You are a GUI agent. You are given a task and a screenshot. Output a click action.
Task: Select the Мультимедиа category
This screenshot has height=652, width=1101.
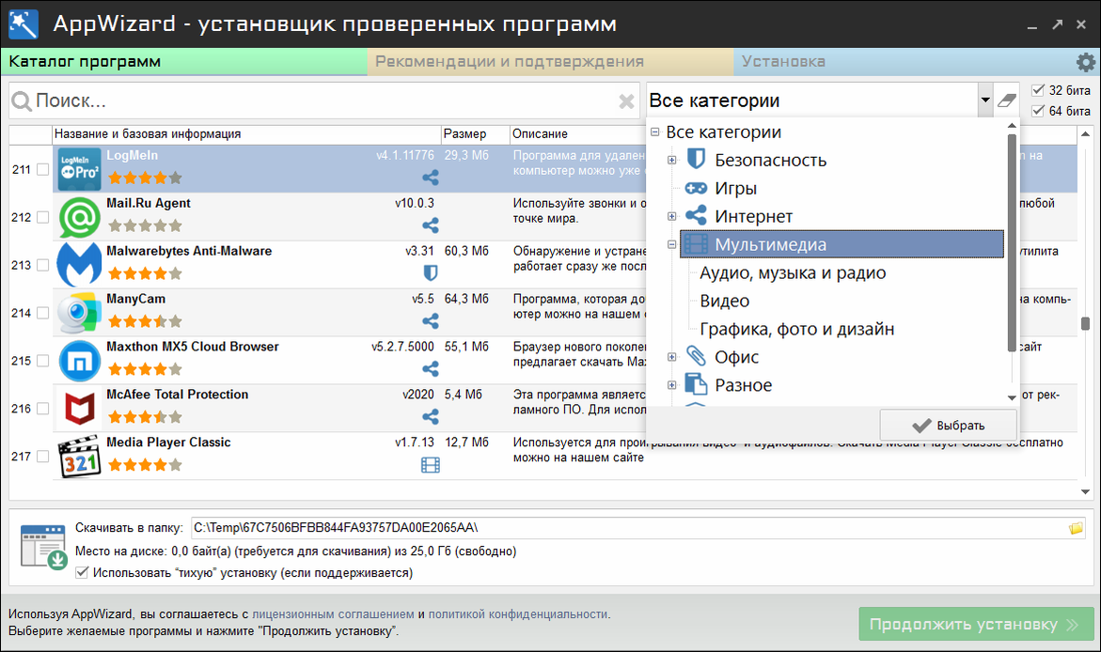click(x=841, y=244)
